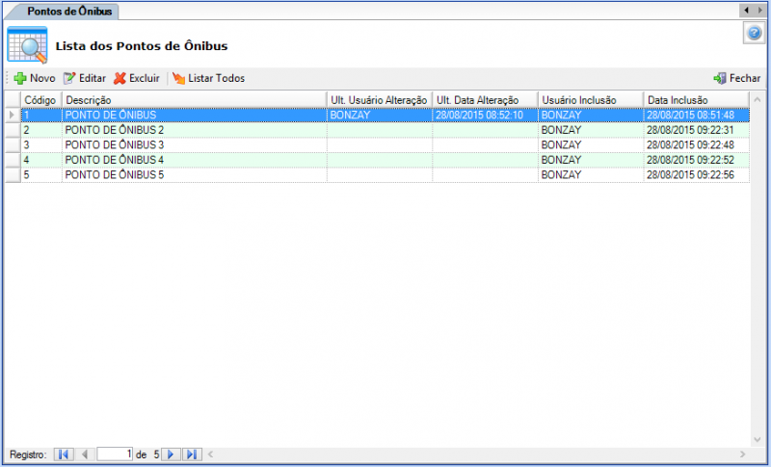Image resolution: width=771 pixels, height=467 pixels.
Task: Sort by the Data Inclusão column header
Action: [694, 99]
